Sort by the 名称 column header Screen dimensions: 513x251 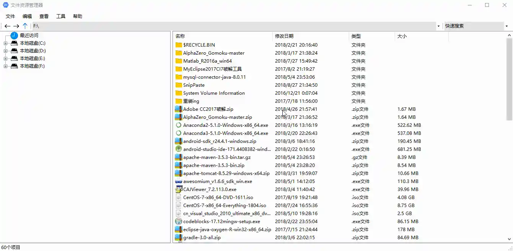[x=223, y=36]
